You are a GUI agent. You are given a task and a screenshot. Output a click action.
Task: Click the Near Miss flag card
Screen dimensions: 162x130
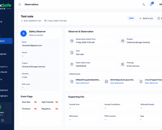[29, 102]
